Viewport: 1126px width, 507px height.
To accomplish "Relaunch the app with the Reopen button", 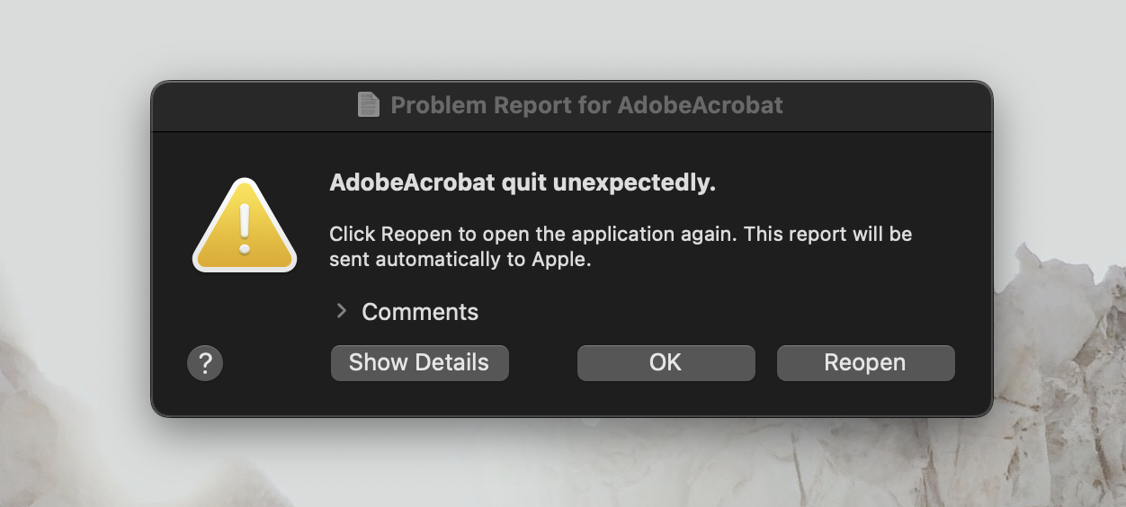I will point(865,363).
